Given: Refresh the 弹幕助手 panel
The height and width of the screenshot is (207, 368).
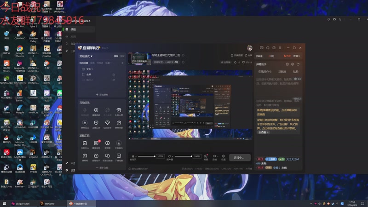Looking at the screenshot, I should click(298, 64).
